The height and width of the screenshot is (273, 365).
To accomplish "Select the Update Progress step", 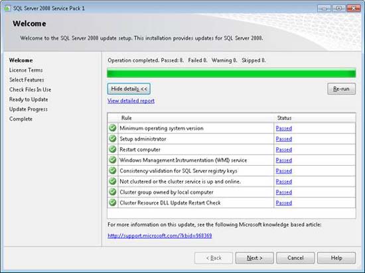I will click(x=28, y=109).
